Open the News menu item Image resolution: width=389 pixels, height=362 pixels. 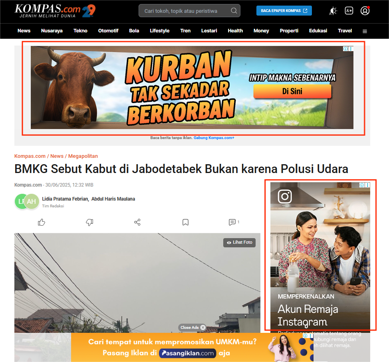click(24, 31)
